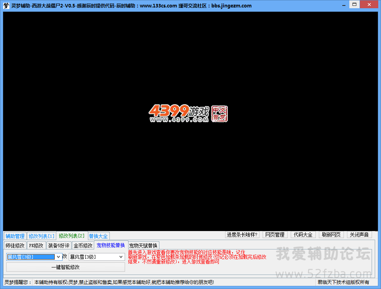Image resolution: width=381 pixels, height=289 pixels.
Task: Click the 进度条长啥样? button
Action: (242, 235)
